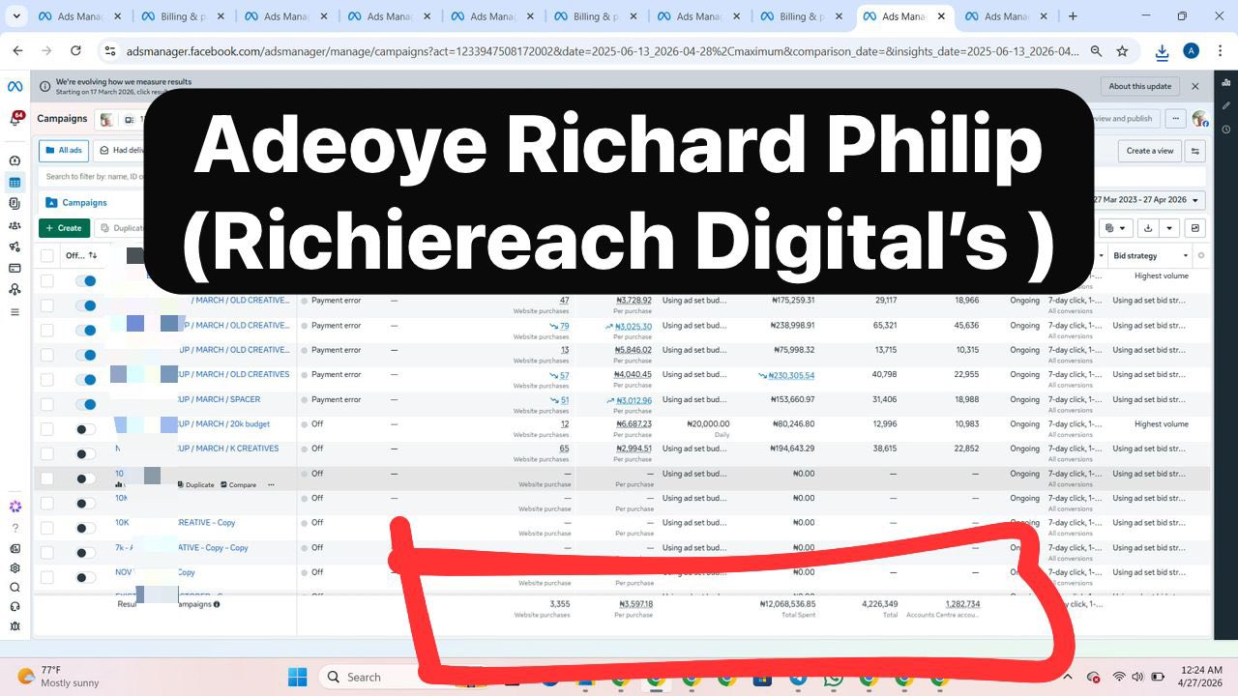The height and width of the screenshot is (696, 1238).
Task: Turn on the 20k budget campaign toggle
Action: click(86, 428)
